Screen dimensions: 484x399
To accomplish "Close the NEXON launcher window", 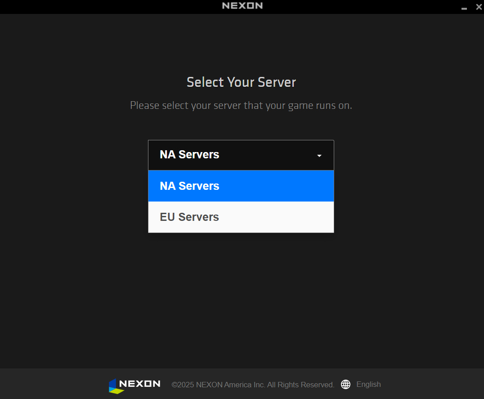I will pos(479,7).
